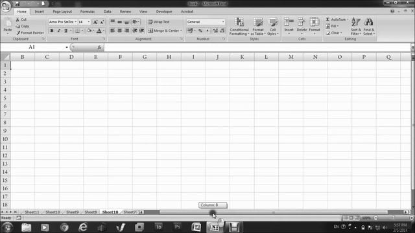Click the Copy command

[22, 26]
